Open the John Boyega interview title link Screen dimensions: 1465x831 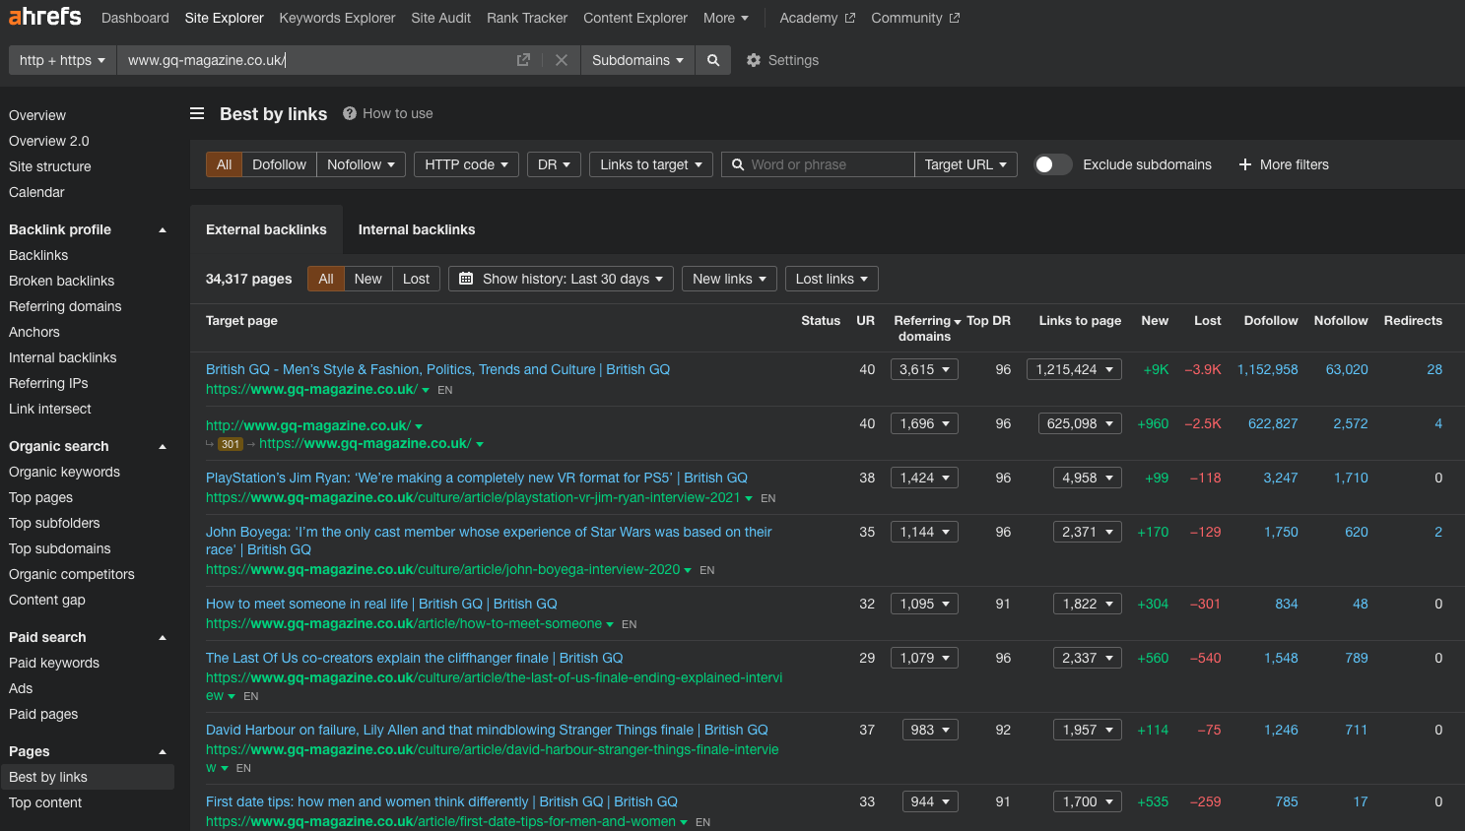point(489,541)
